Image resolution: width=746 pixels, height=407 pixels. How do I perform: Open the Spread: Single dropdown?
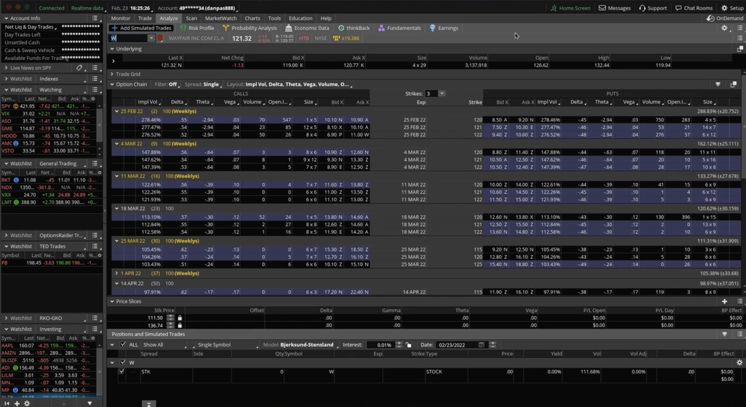click(x=203, y=84)
